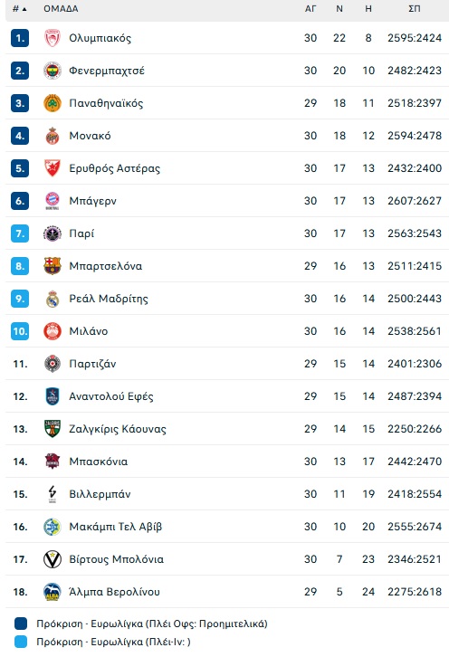Open the Ερυθρός Αστέρας team link
449x657 pixels.
point(114,168)
